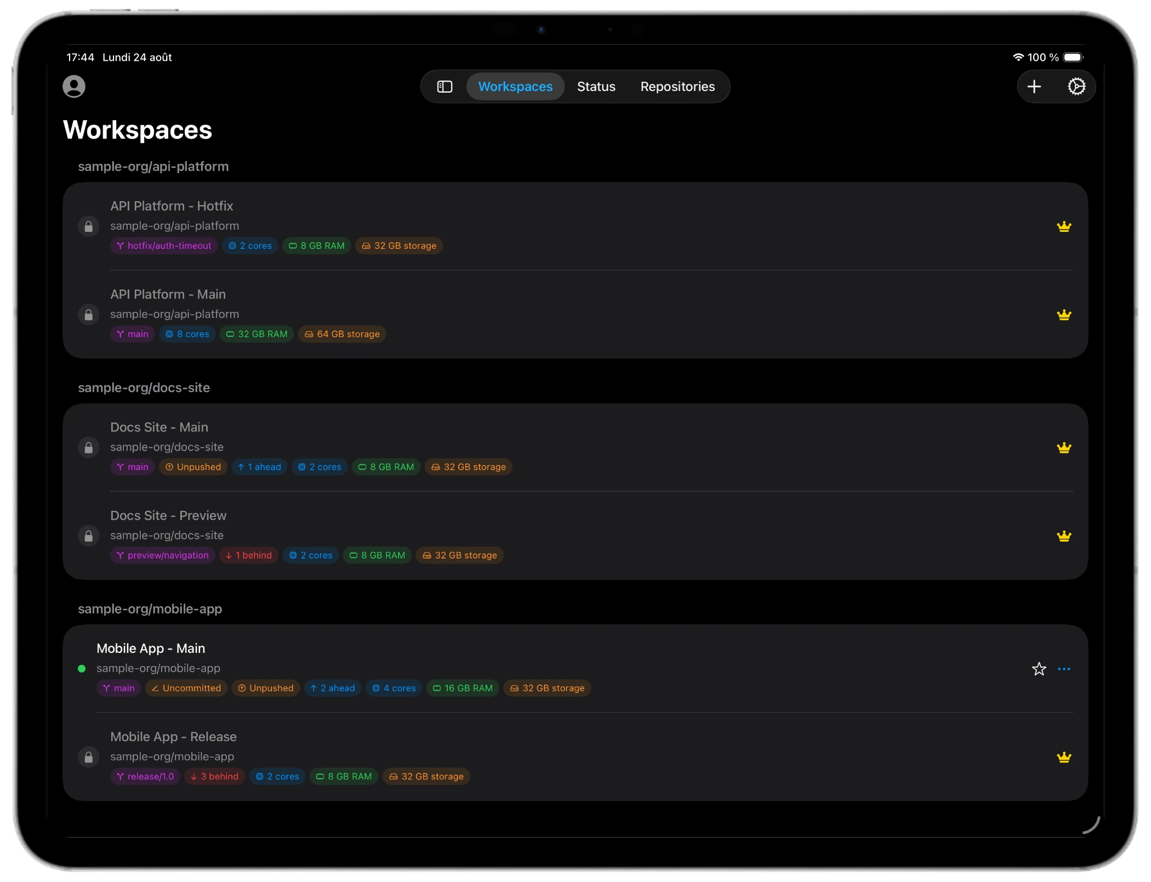
Task: Click the 32 GB RAM tag
Action: tap(257, 334)
